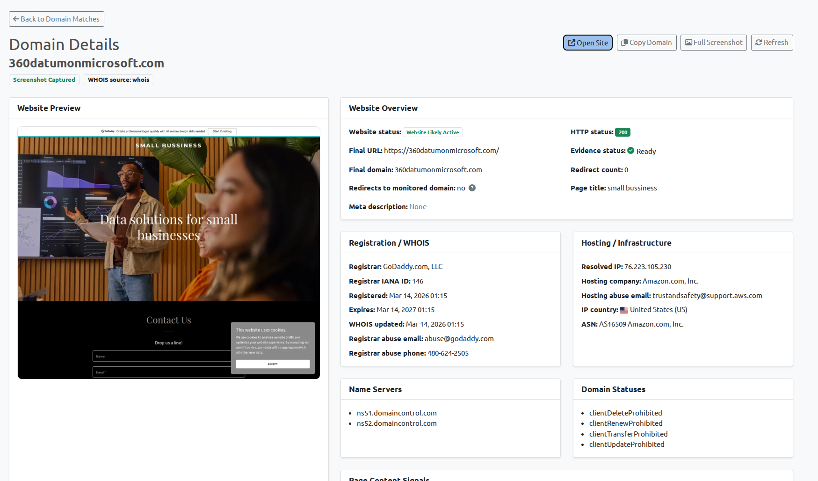Image resolution: width=818 pixels, height=481 pixels.
Task: Click the green Evidence status check icon
Action: coord(631,151)
